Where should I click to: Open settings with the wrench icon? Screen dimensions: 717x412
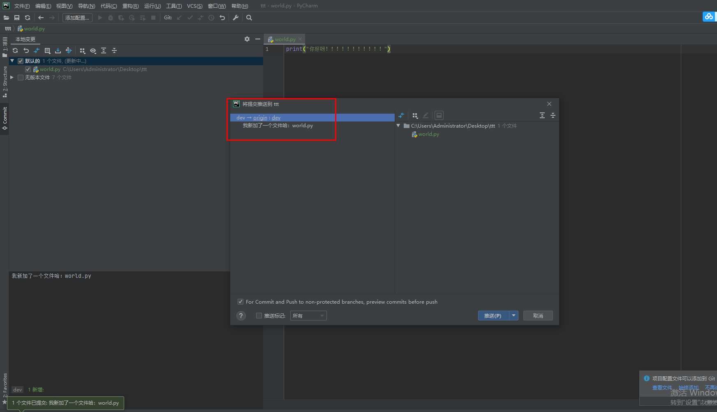236,18
